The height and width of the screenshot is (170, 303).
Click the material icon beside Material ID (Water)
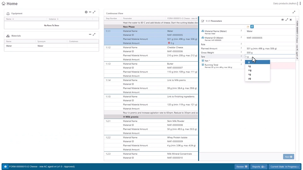pyautogui.click(x=203, y=37)
